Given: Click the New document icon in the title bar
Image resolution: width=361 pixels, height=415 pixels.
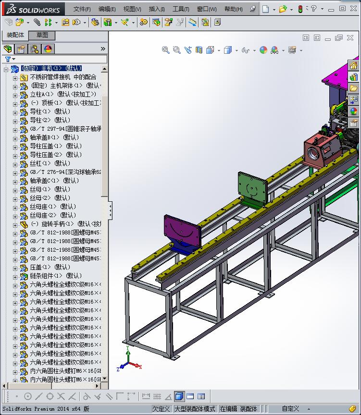Looking at the screenshot, I should 265,9.
